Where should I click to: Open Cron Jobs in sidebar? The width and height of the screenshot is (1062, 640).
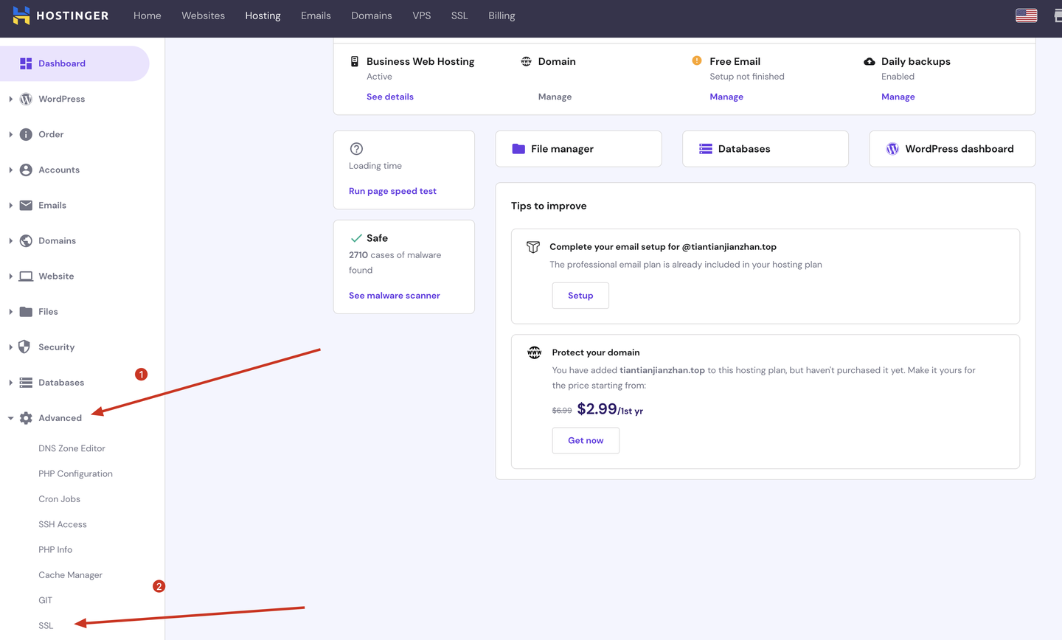point(60,499)
